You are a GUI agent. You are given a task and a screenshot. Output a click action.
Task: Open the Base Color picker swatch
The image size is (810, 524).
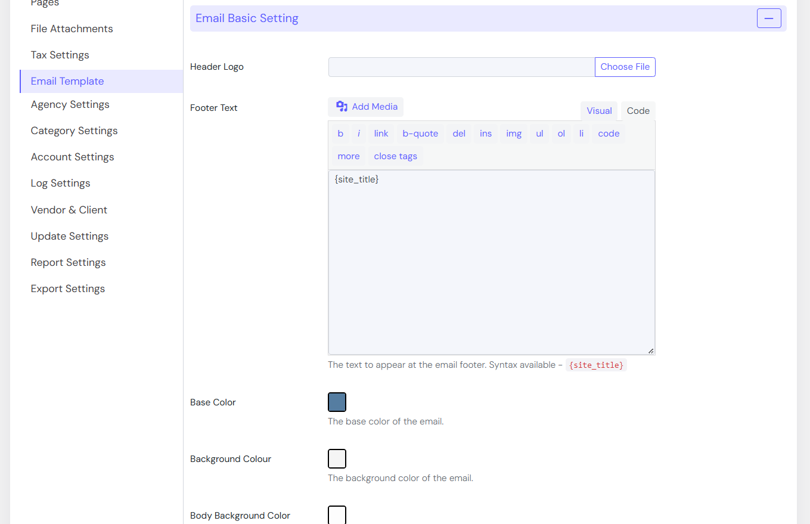click(x=337, y=402)
